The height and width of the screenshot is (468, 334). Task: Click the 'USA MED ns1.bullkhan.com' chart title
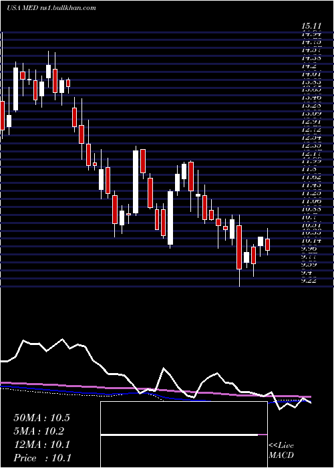tap(51, 8)
